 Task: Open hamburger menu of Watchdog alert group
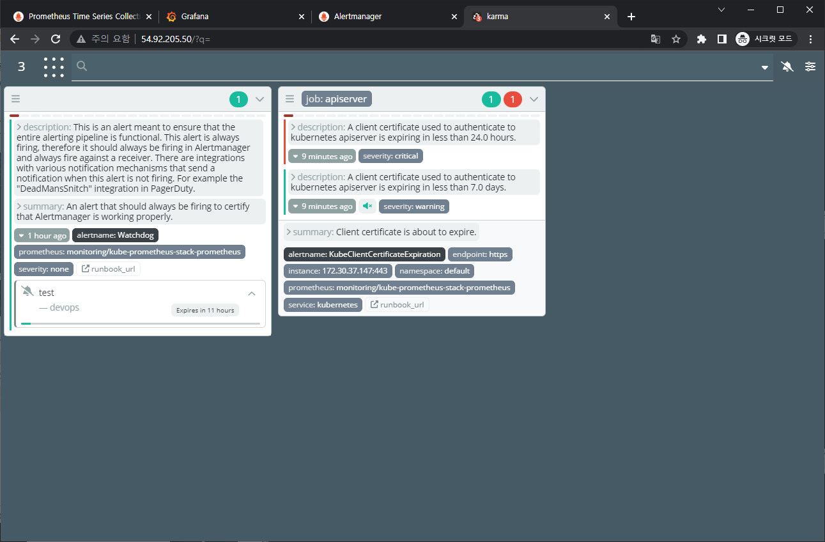[16, 99]
